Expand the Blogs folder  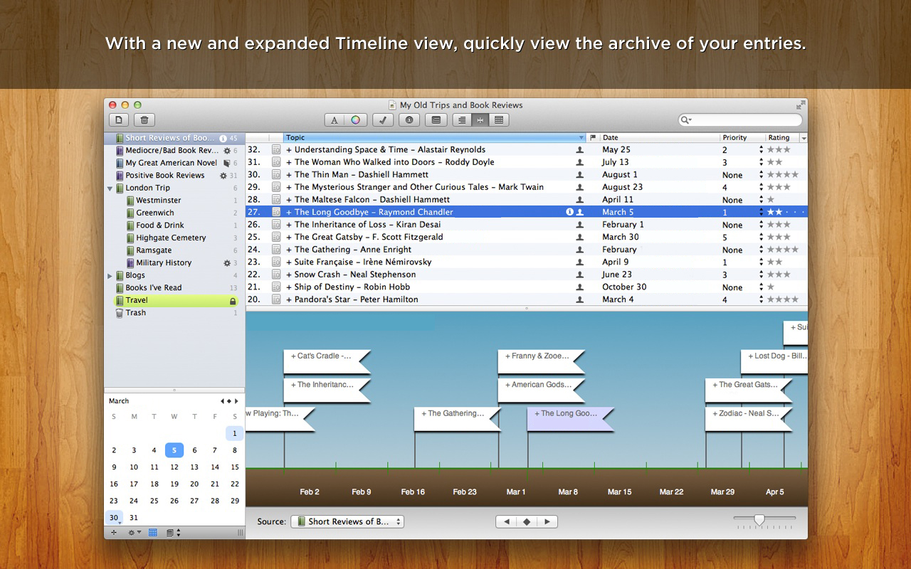coord(110,276)
